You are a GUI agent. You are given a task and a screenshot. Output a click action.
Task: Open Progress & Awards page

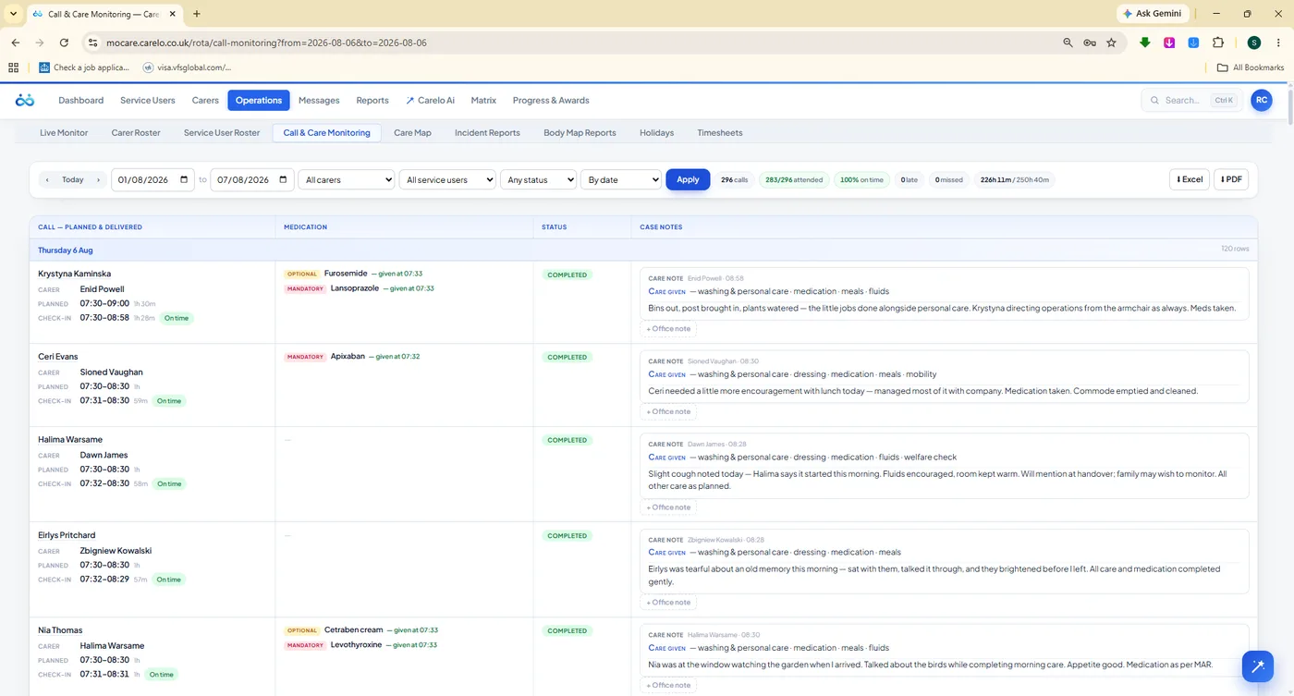[551, 100]
